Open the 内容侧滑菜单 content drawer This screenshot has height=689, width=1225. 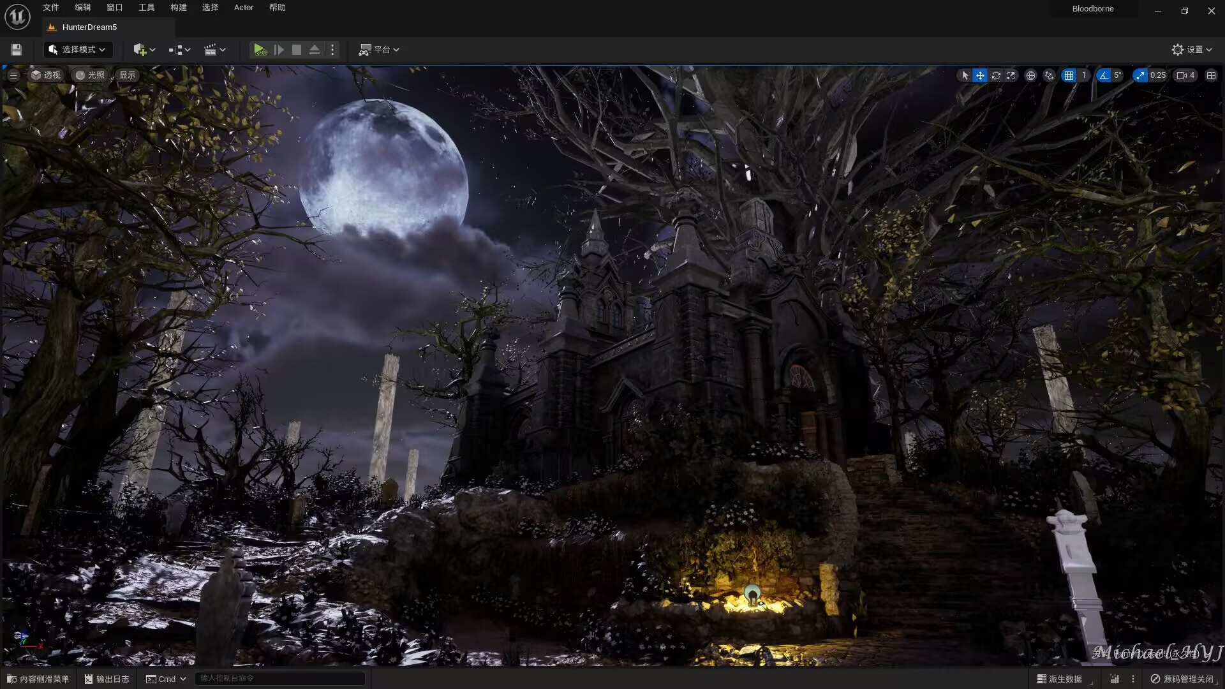(x=38, y=679)
